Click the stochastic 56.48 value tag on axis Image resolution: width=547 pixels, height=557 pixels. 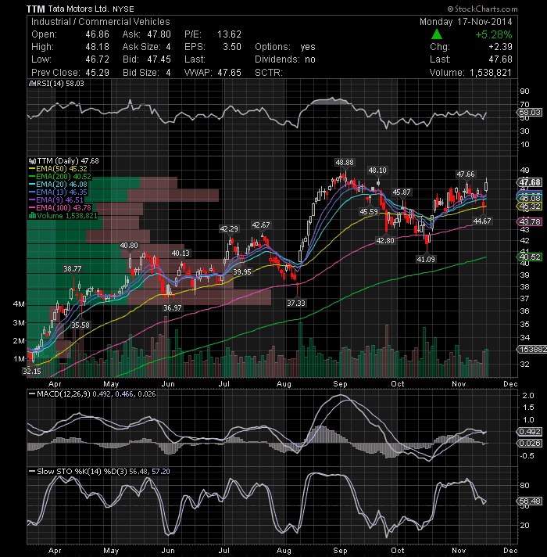pyautogui.click(x=530, y=501)
